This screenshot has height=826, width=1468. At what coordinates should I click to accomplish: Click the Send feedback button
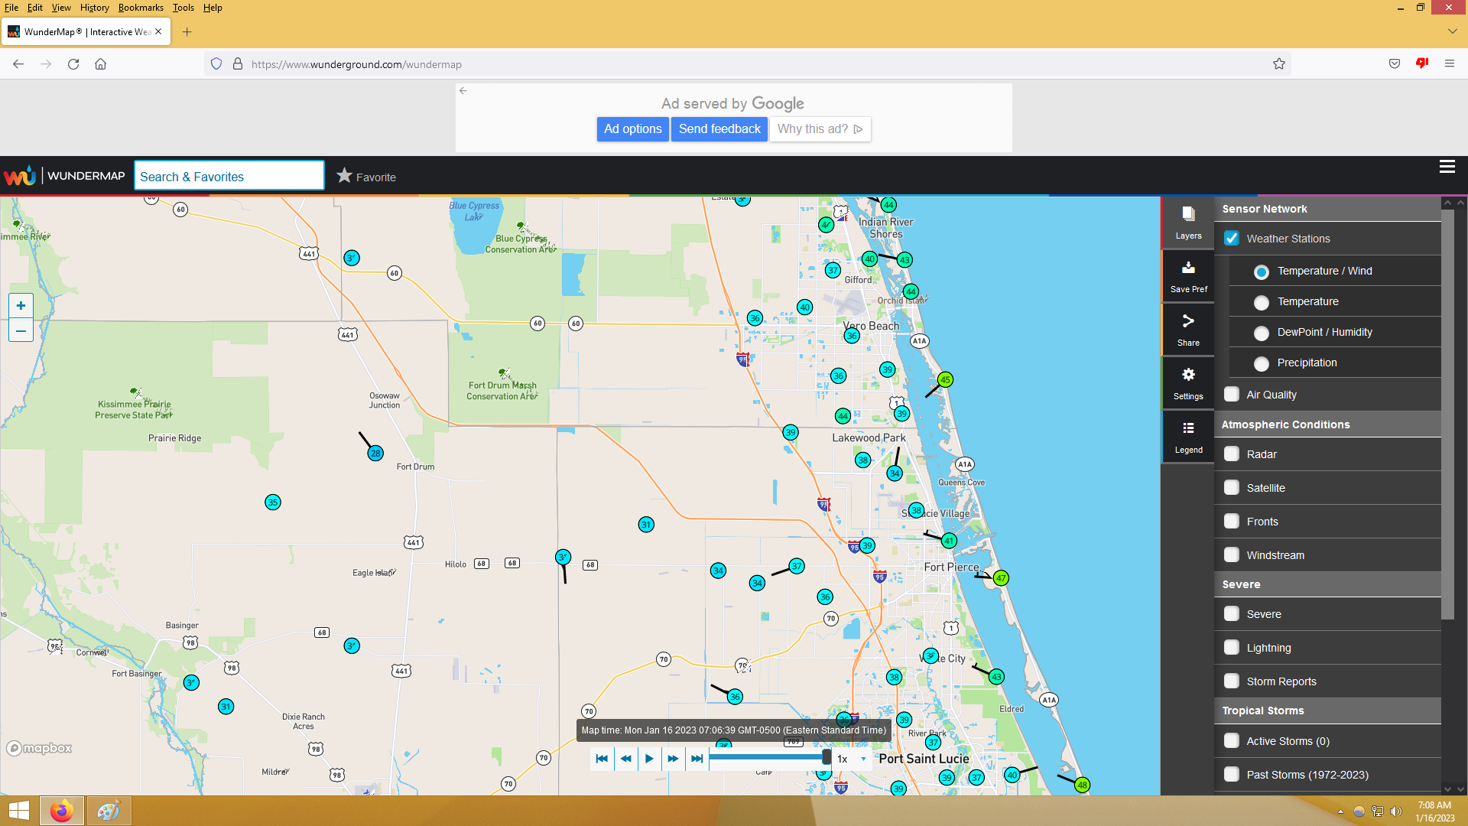click(719, 129)
